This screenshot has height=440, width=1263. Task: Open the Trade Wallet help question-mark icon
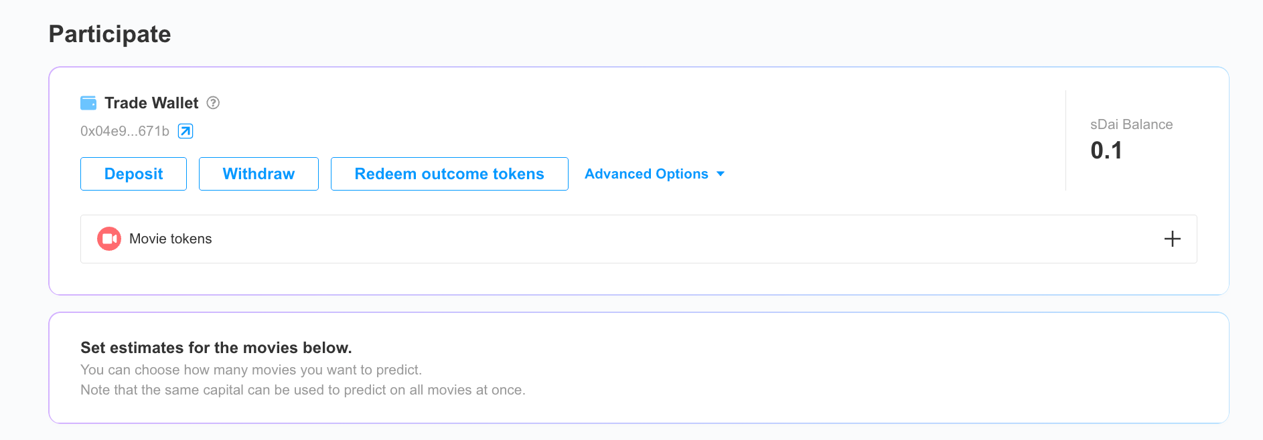[x=213, y=103]
